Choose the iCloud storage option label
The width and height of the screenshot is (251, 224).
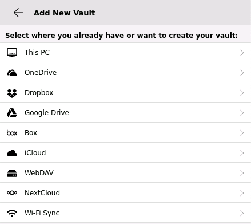35,153
